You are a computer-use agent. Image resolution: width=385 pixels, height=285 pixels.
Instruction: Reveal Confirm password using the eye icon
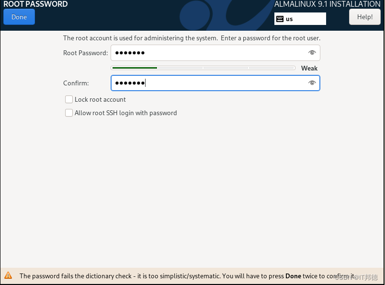click(312, 83)
